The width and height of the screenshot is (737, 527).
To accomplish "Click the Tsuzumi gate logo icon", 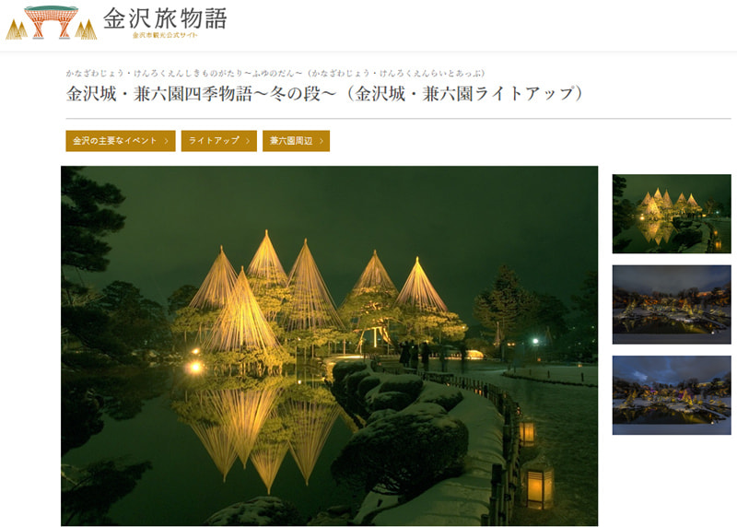I will [52, 22].
